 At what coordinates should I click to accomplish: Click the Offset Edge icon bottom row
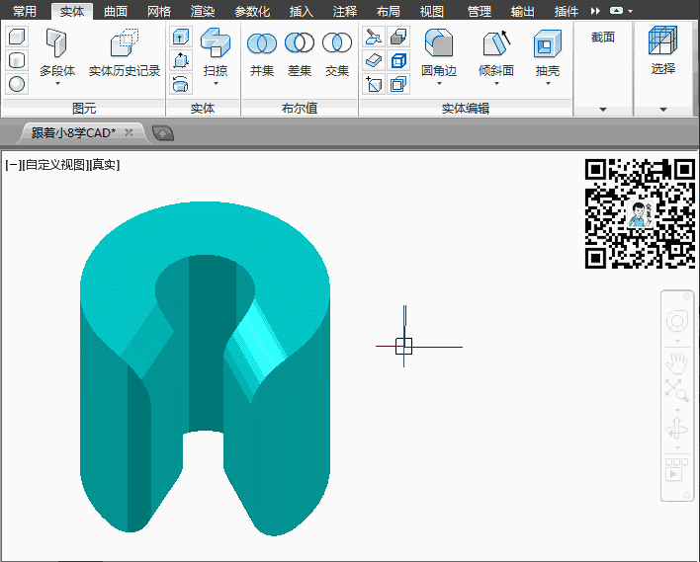point(398,84)
